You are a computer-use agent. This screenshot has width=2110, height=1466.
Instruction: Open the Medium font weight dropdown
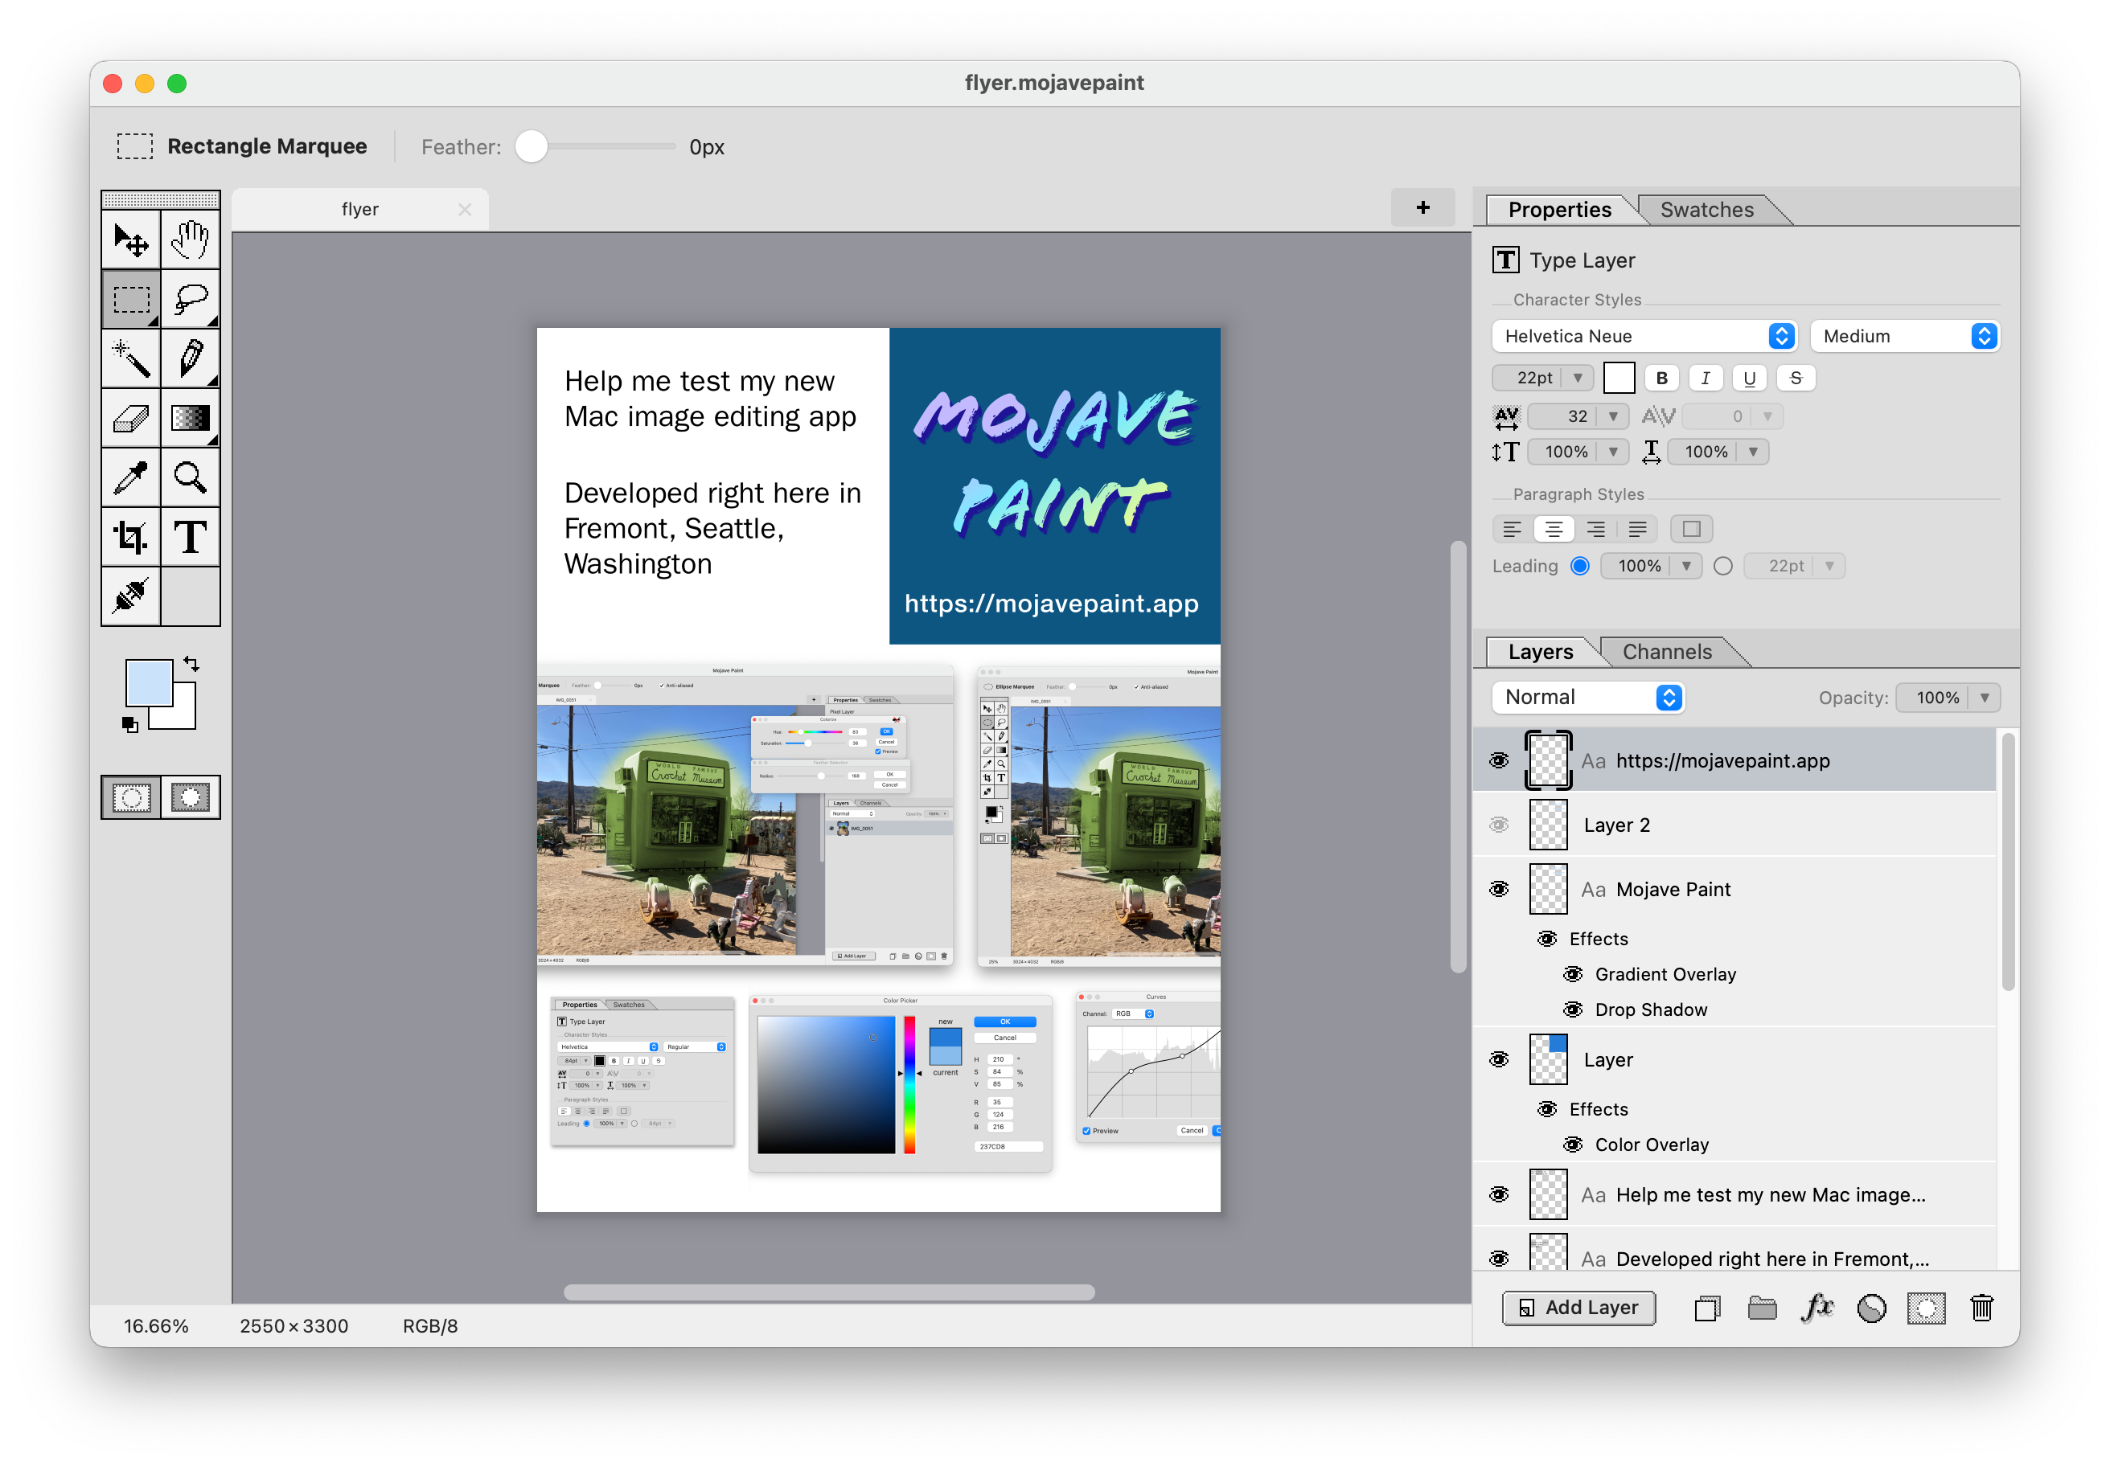tap(1904, 336)
